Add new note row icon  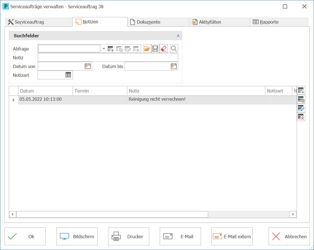[301, 91]
